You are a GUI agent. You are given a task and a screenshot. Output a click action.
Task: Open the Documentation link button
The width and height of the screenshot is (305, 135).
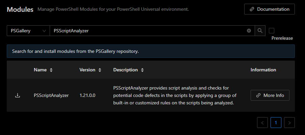pos(270,9)
